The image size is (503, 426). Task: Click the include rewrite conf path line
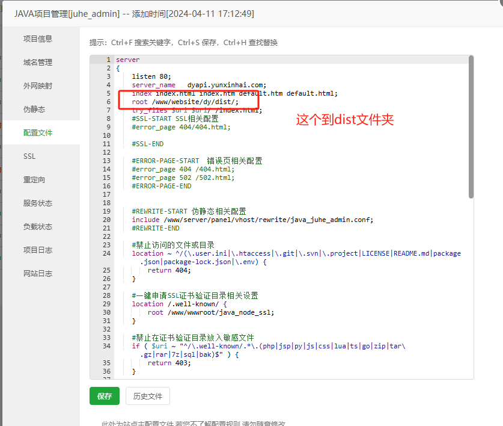(x=252, y=220)
